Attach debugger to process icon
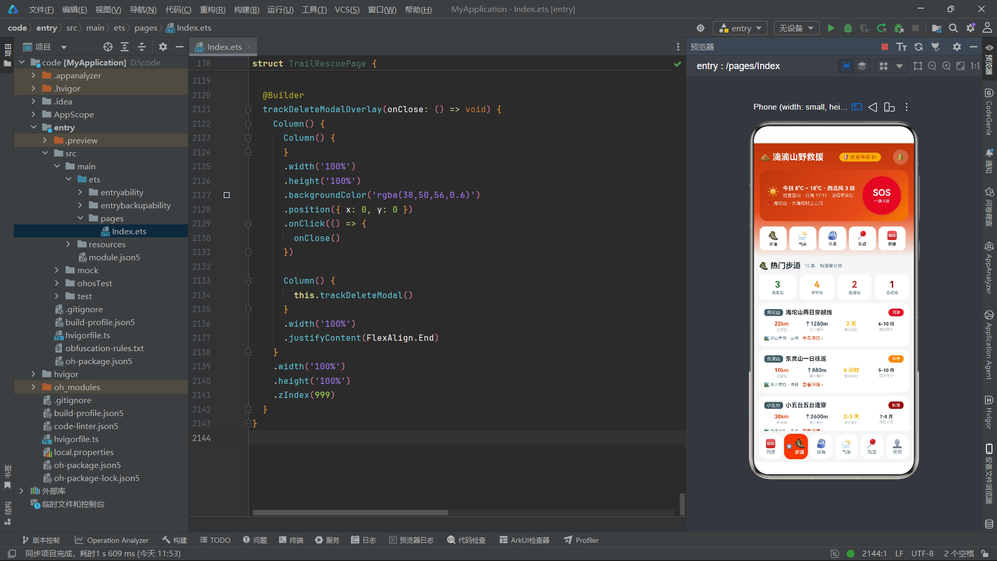 point(899,28)
